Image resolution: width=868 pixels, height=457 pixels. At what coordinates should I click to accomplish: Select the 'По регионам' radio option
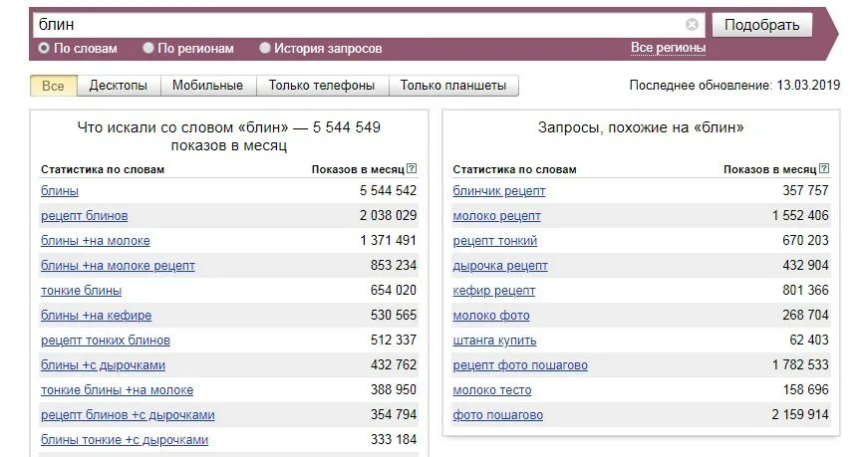click(x=148, y=48)
